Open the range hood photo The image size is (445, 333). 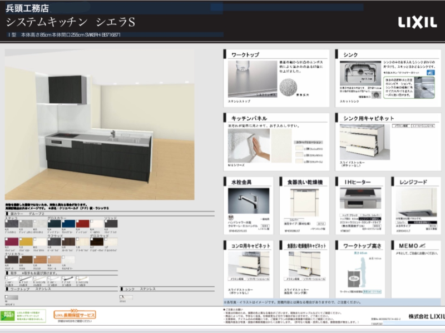[416, 203]
